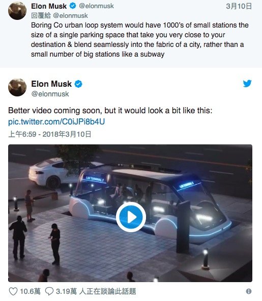Click the verified badge in main tweet
This screenshot has width=262, height=301.
[x=78, y=84]
